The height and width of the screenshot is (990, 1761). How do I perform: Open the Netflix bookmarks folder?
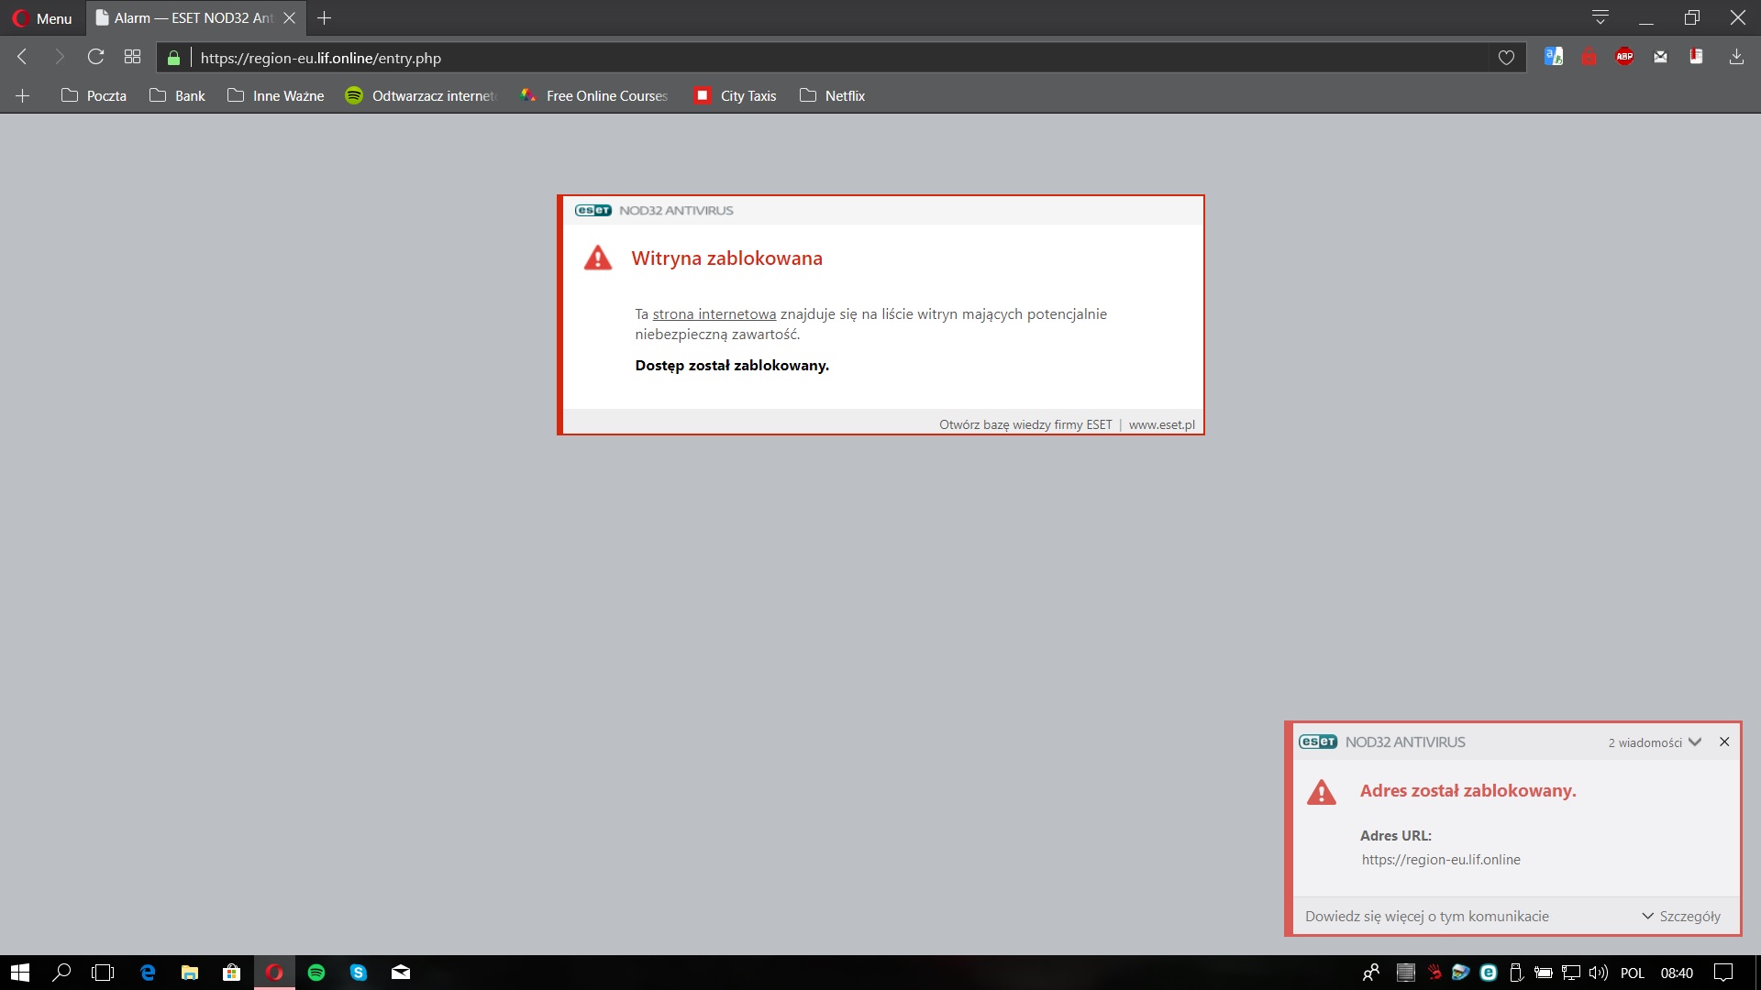[x=833, y=95]
